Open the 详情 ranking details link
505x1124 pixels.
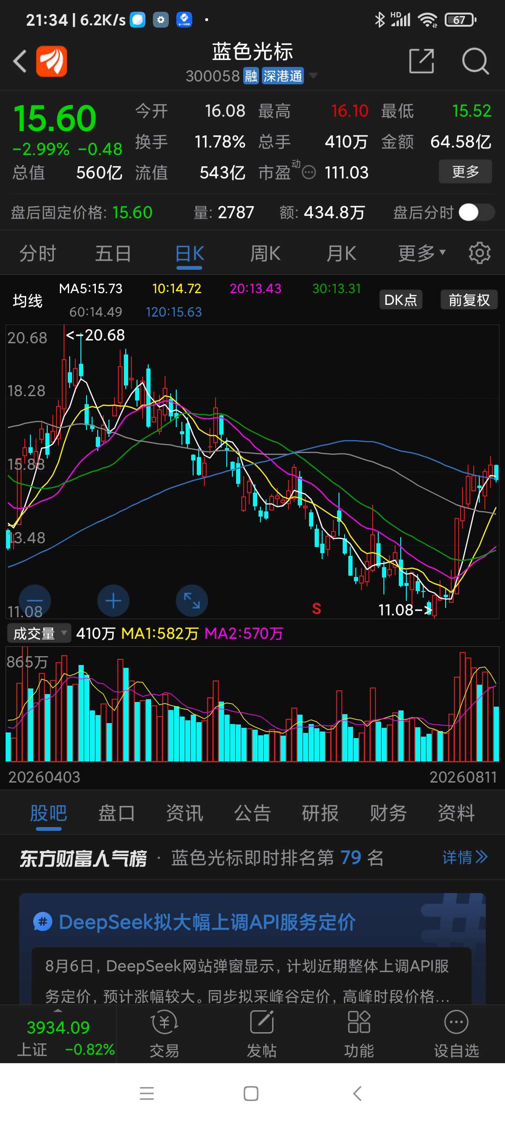pyautogui.click(x=465, y=858)
